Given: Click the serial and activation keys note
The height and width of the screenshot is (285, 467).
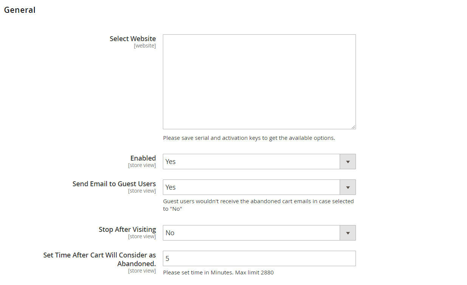Looking at the screenshot, I should coord(249,138).
